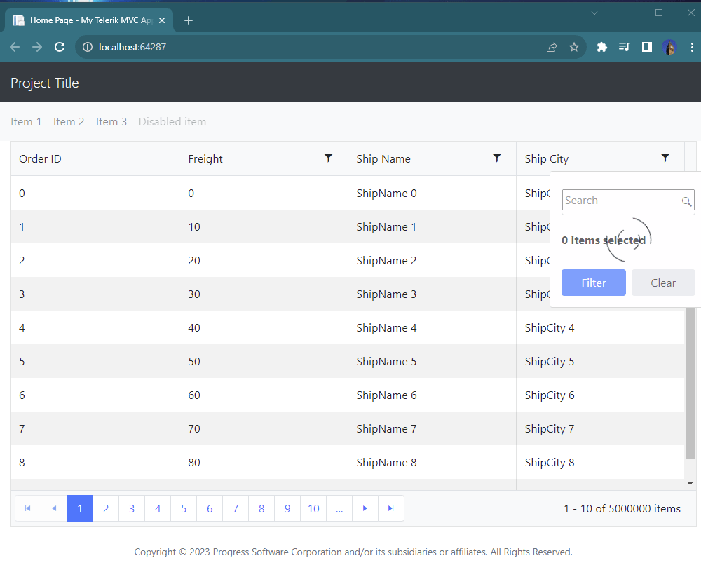
Task: Open the browser Extensions puzzle icon
Action: 601,47
